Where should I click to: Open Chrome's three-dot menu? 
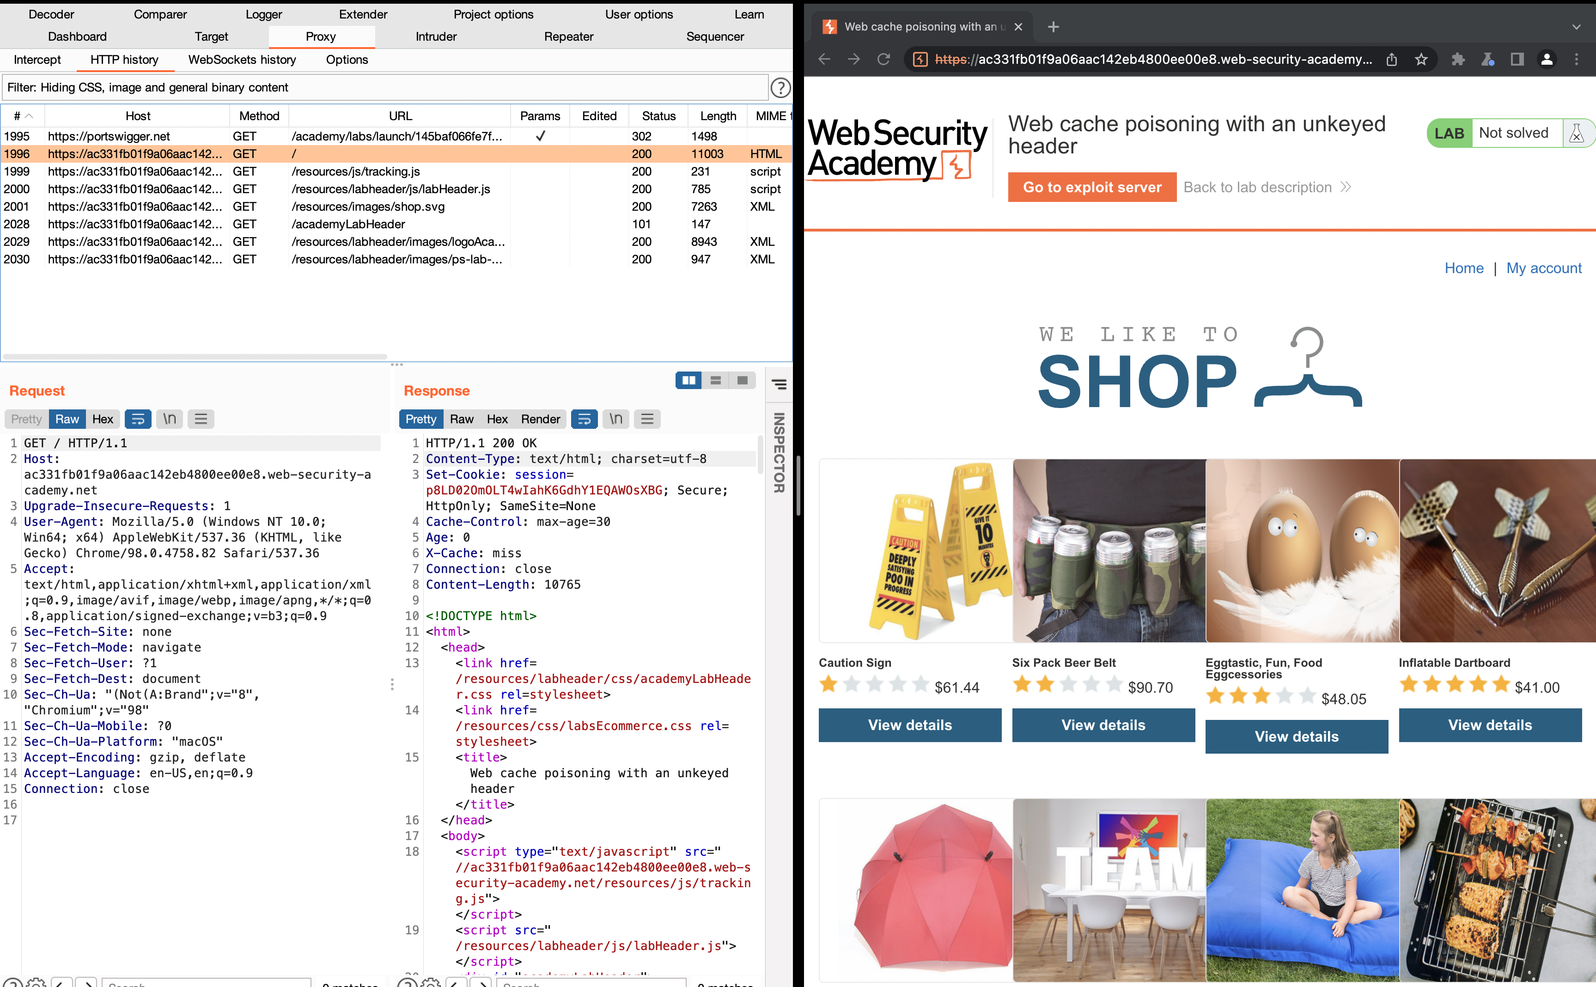(1577, 60)
